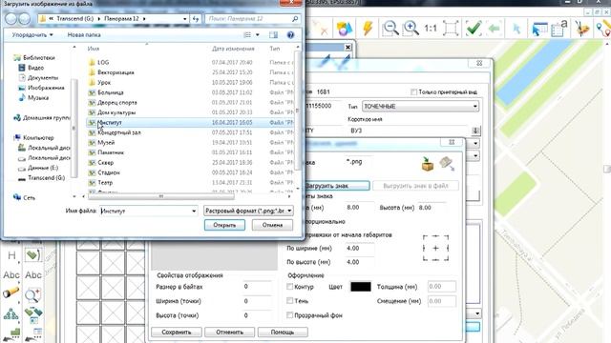Select the 'Больница' file in the list
The height and width of the screenshot is (343, 611).
pos(189,92)
